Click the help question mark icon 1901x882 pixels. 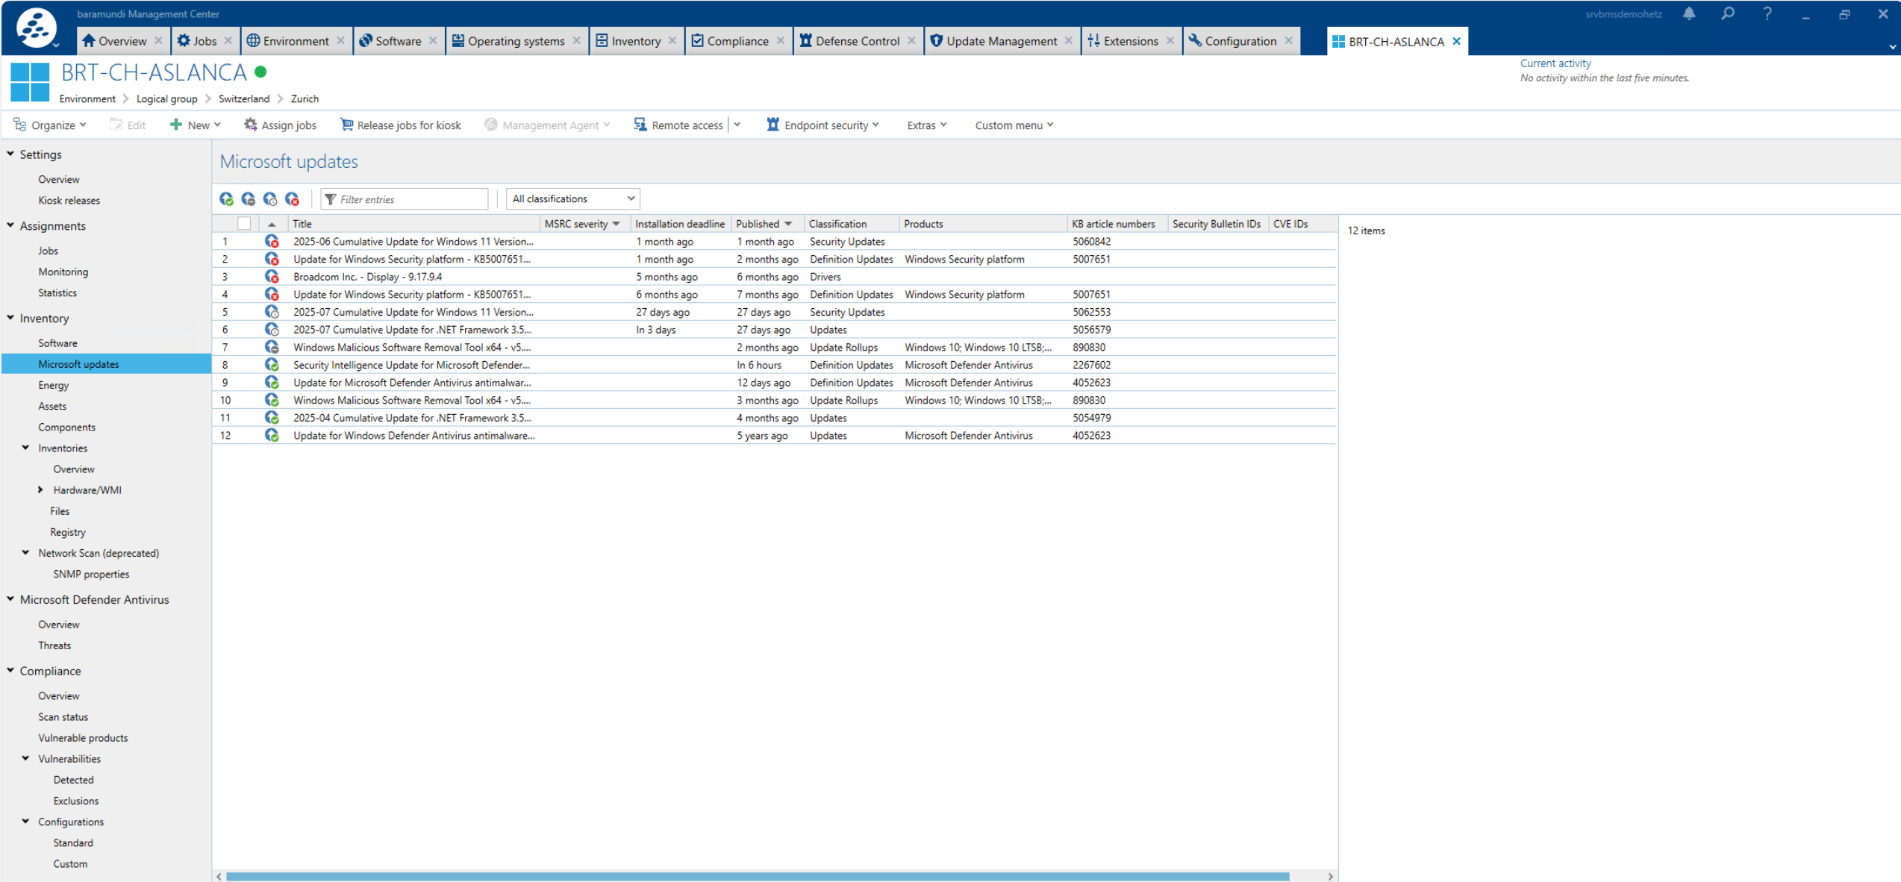click(1767, 14)
